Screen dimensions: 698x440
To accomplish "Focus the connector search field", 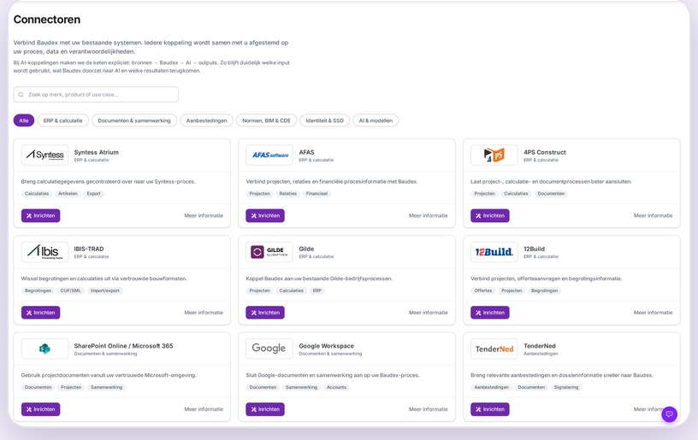I will pos(96,95).
